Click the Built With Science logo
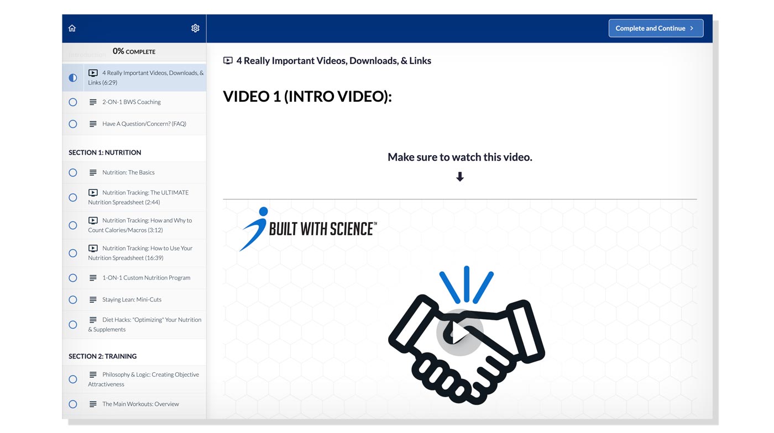Viewport: 774px width, 433px height. click(x=308, y=229)
